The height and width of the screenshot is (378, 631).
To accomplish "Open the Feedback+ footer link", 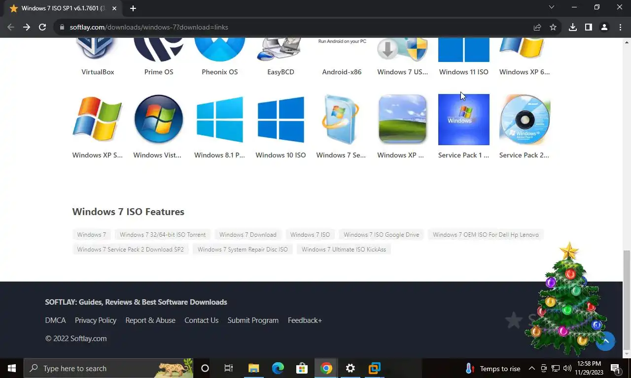I will 305,320.
